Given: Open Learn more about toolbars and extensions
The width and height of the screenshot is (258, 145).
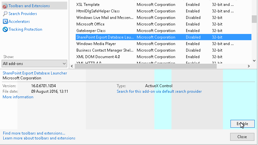Looking at the screenshot, I should click(x=39, y=138).
